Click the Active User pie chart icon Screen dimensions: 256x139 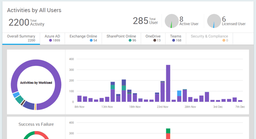[x=172, y=21]
